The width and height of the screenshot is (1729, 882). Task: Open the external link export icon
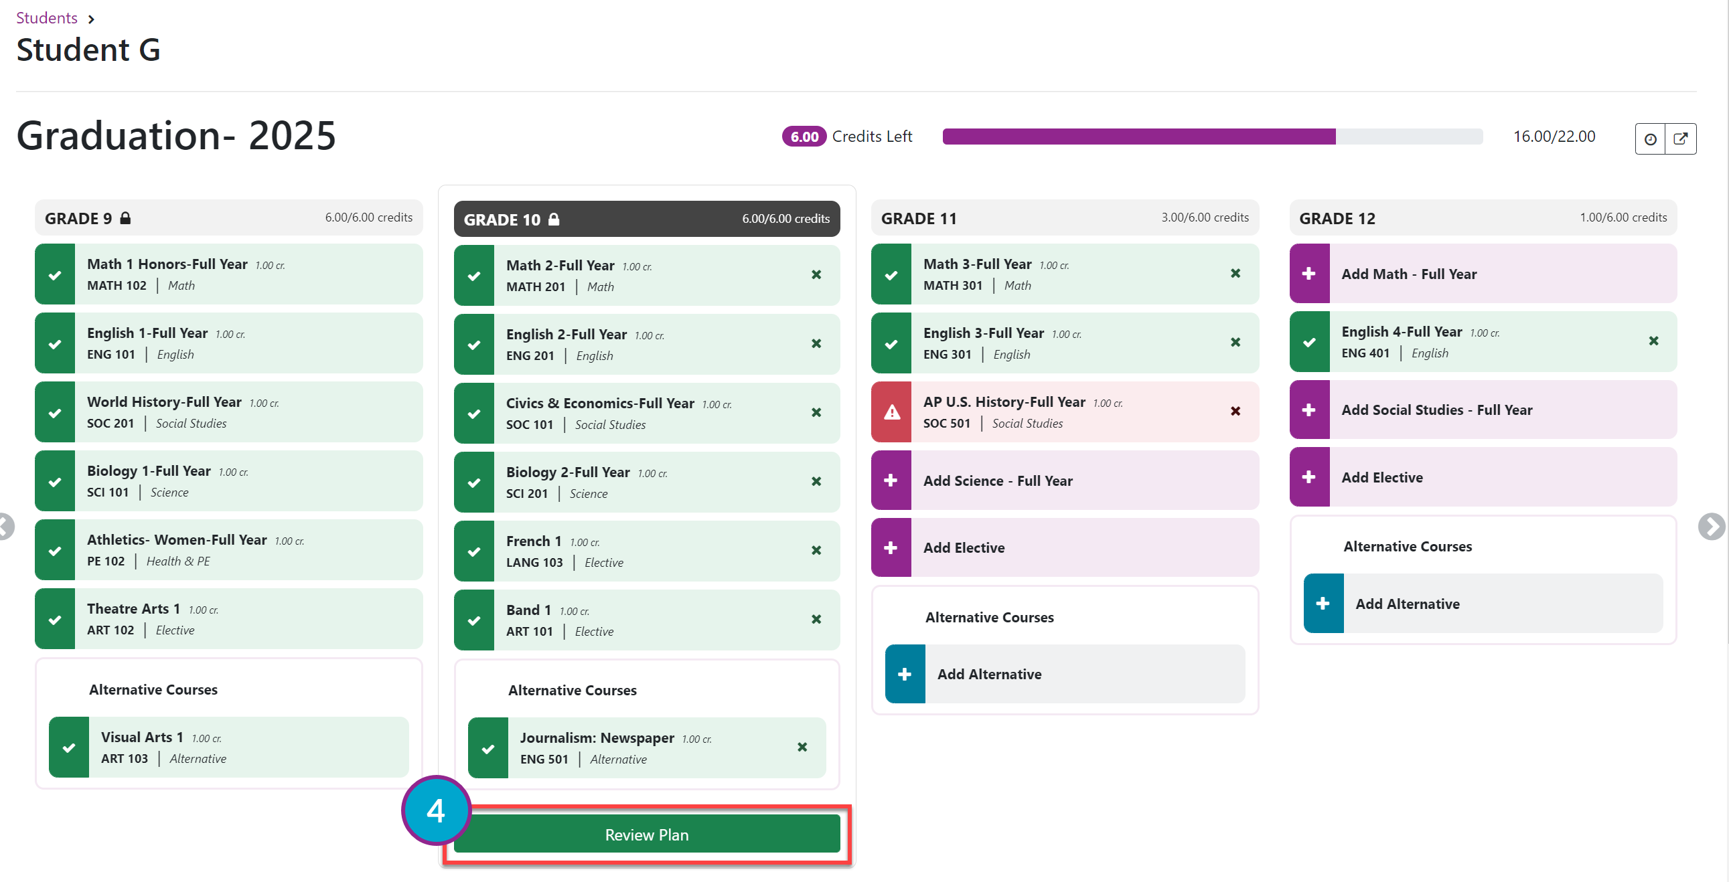1680,139
